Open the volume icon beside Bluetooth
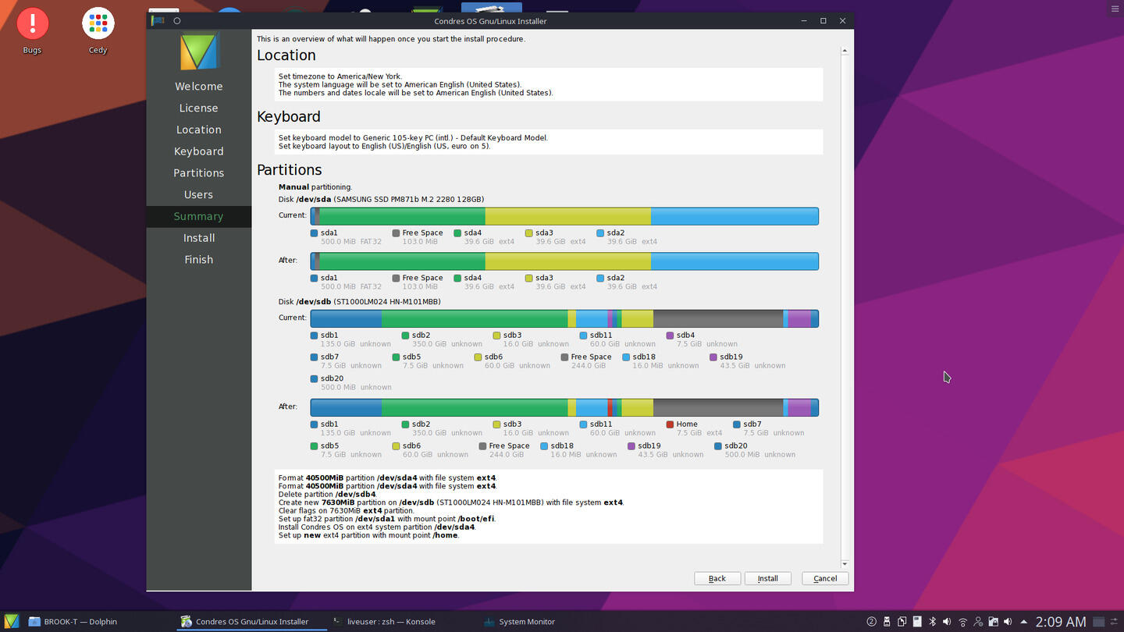 [947, 622]
